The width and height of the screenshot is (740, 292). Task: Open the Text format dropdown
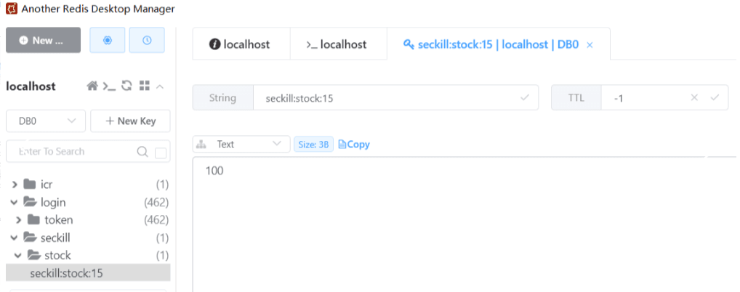(241, 144)
